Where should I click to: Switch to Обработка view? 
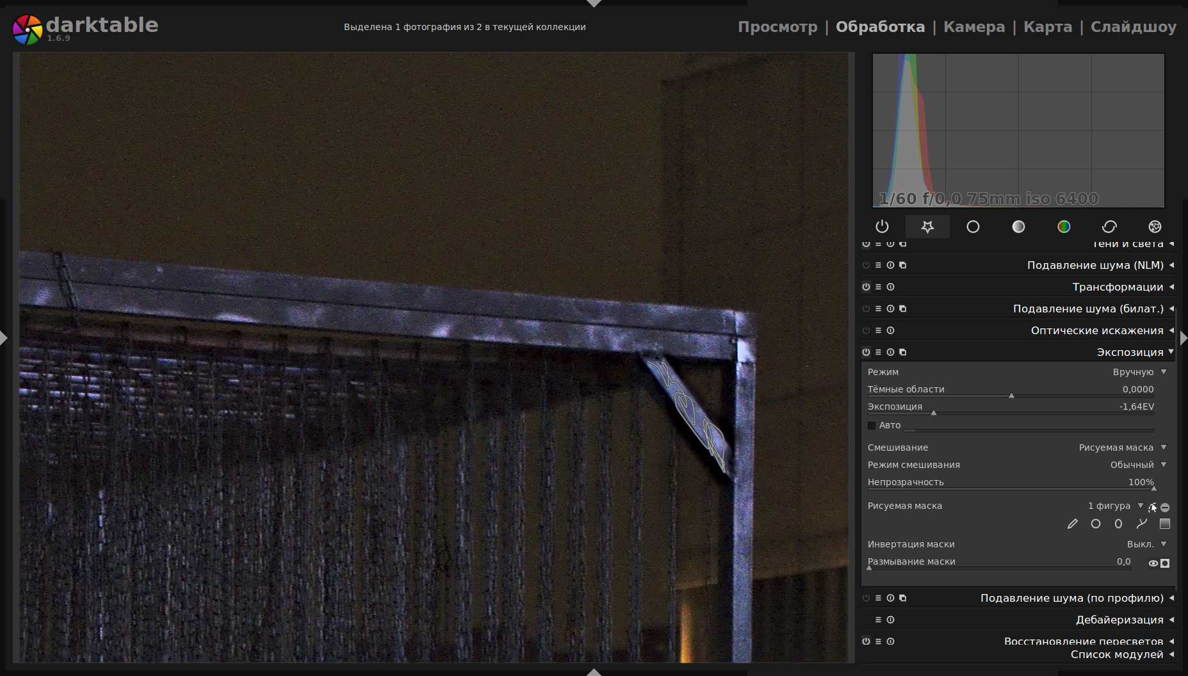coord(880,27)
